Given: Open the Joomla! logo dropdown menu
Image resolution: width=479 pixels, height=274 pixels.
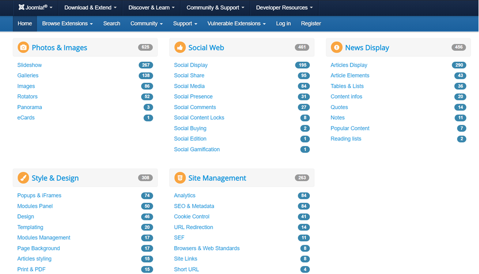Looking at the screenshot, I should [x=35, y=7].
